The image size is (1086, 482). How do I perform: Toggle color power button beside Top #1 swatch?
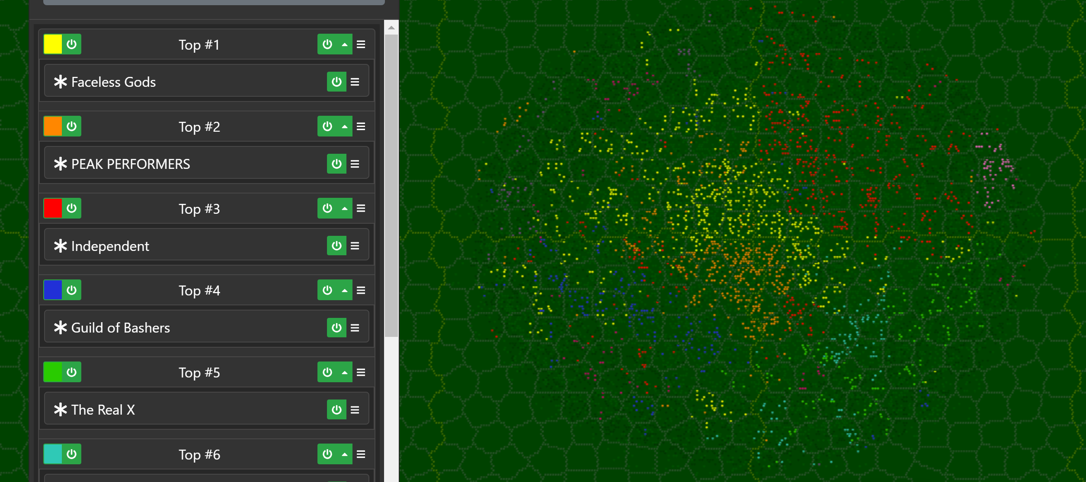click(72, 44)
